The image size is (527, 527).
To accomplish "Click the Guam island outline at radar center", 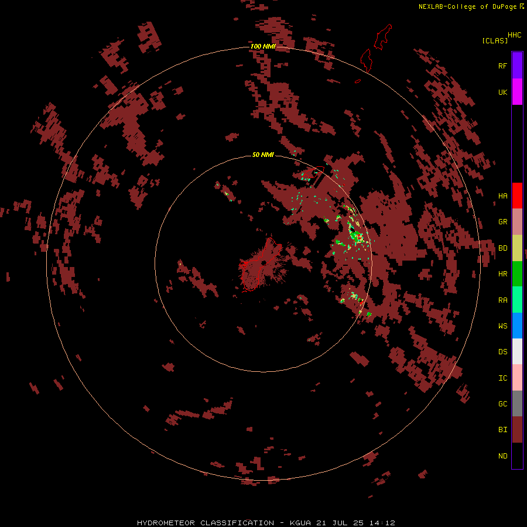I will click(x=261, y=265).
